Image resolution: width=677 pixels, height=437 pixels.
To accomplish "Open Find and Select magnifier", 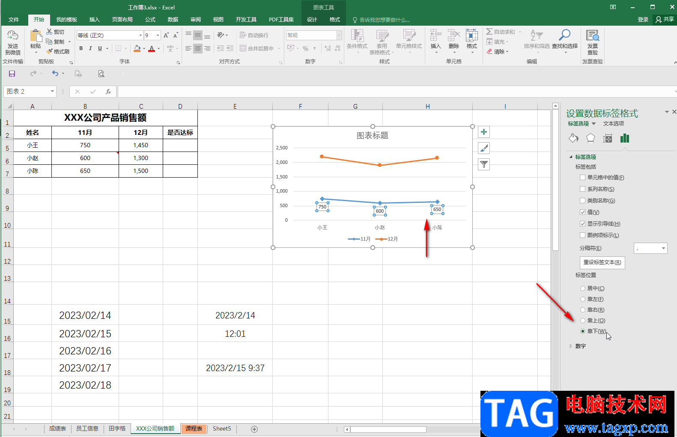I will [x=564, y=35].
